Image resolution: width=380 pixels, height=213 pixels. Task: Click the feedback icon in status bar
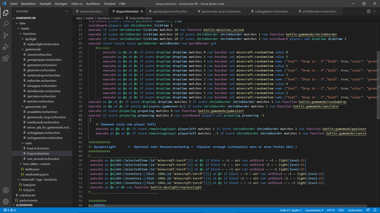tap(368, 210)
